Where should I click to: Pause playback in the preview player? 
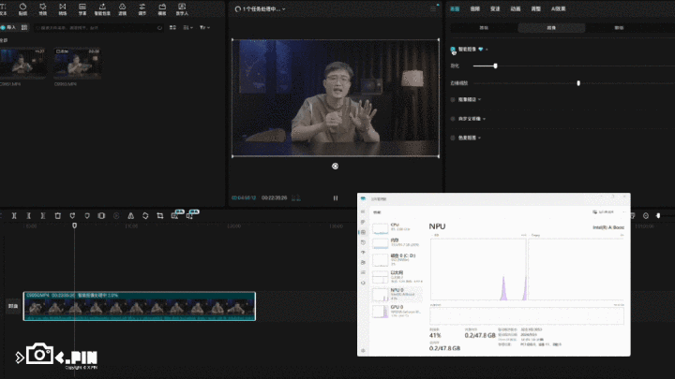click(x=335, y=197)
